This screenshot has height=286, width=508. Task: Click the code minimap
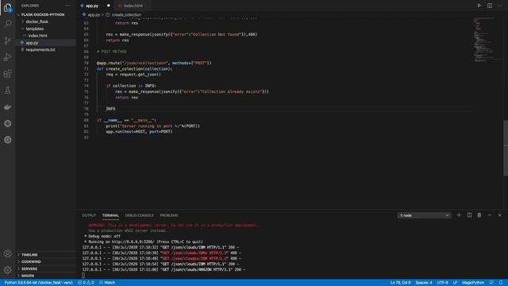coord(483,40)
